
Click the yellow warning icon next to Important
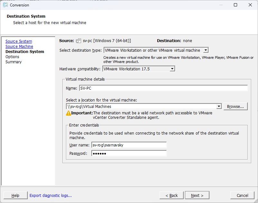[x=68, y=113]
